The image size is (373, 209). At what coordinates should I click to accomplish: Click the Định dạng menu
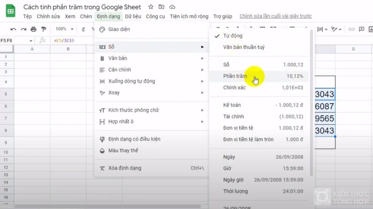tap(109, 16)
